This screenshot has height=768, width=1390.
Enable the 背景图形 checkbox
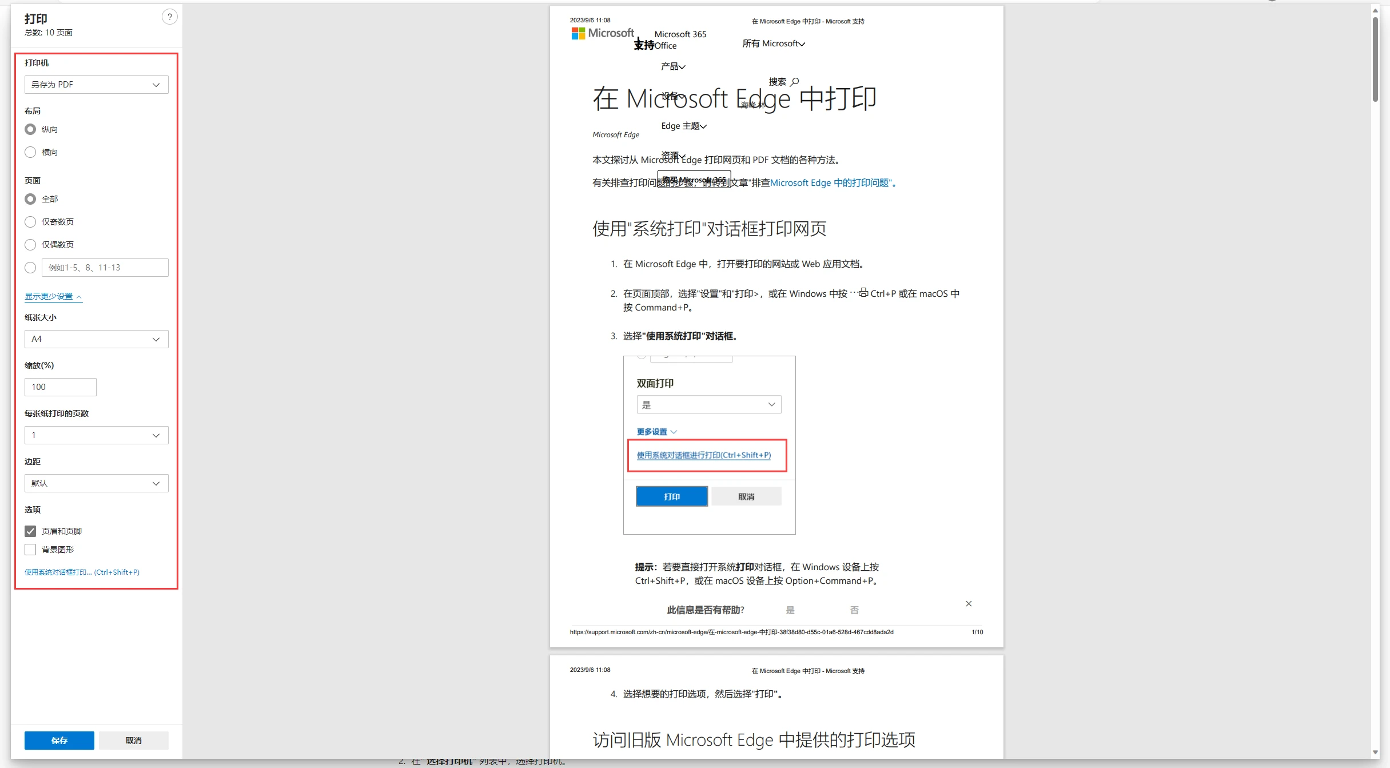click(x=30, y=550)
